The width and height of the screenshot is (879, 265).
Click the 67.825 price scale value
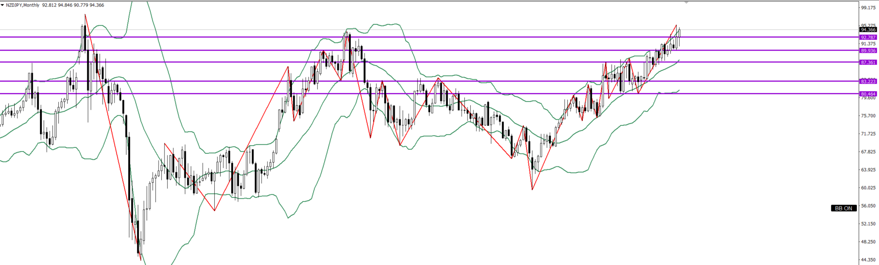click(x=868, y=152)
